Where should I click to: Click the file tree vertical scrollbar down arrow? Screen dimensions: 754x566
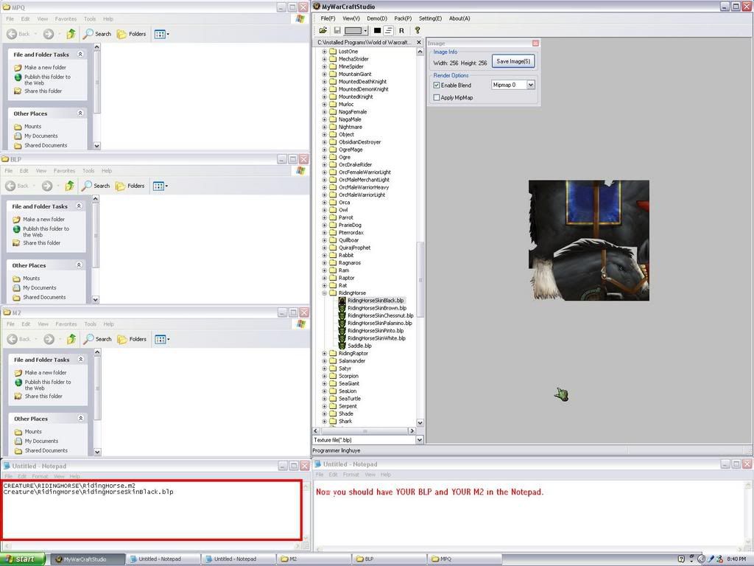[x=420, y=422]
